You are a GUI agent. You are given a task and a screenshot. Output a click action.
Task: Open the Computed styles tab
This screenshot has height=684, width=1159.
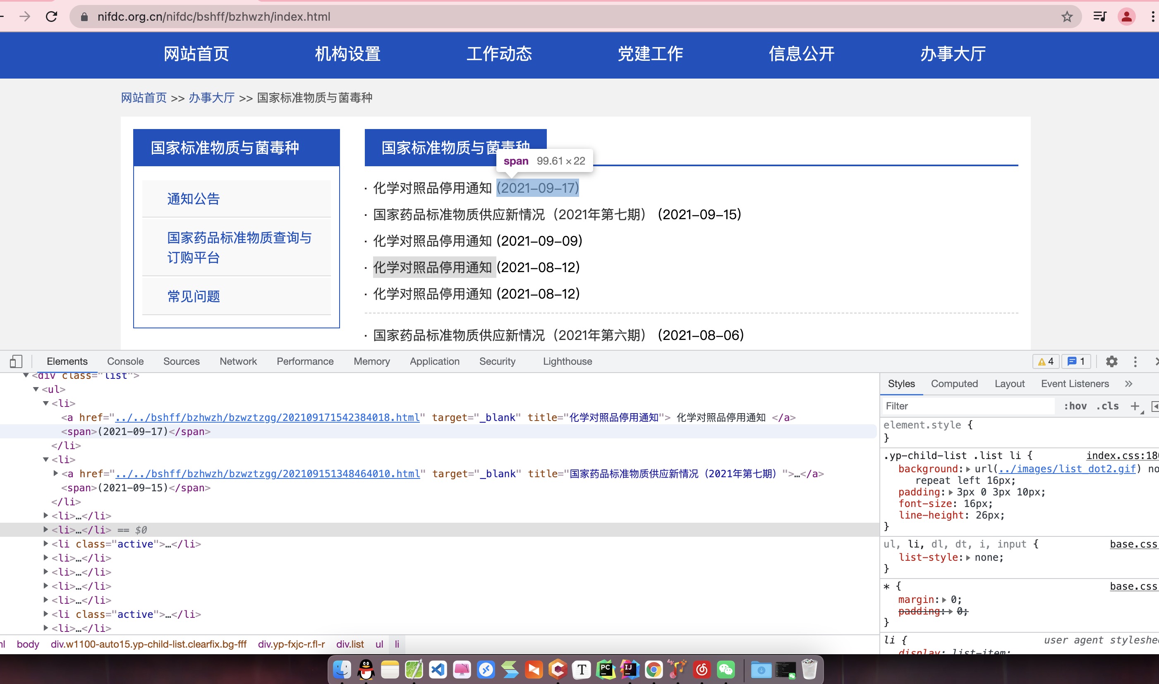point(954,383)
